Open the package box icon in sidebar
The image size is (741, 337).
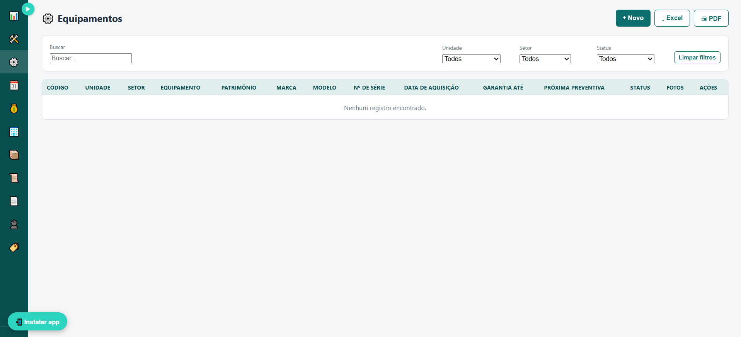[14, 155]
